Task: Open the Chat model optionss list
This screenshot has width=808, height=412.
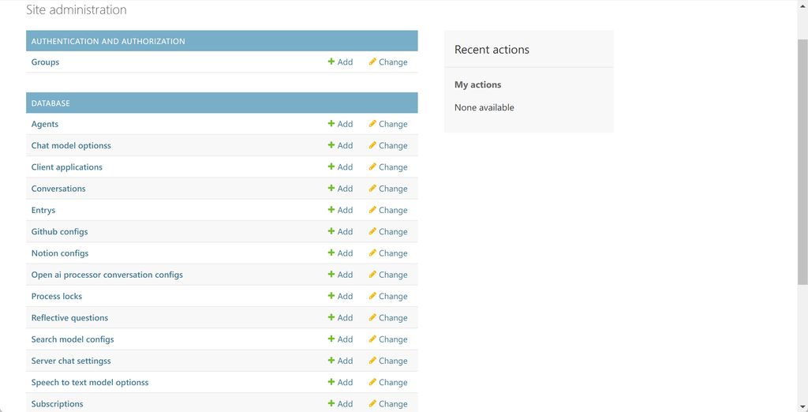Action: [x=71, y=146]
